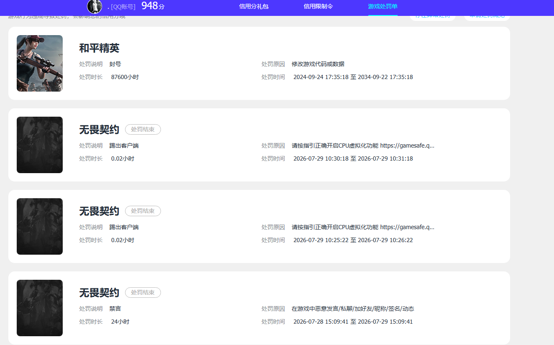Viewport: 554px width, 345px height.
Task: Click 踢出客户端 in the 10:25:22 penalty
Action: [124, 227]
